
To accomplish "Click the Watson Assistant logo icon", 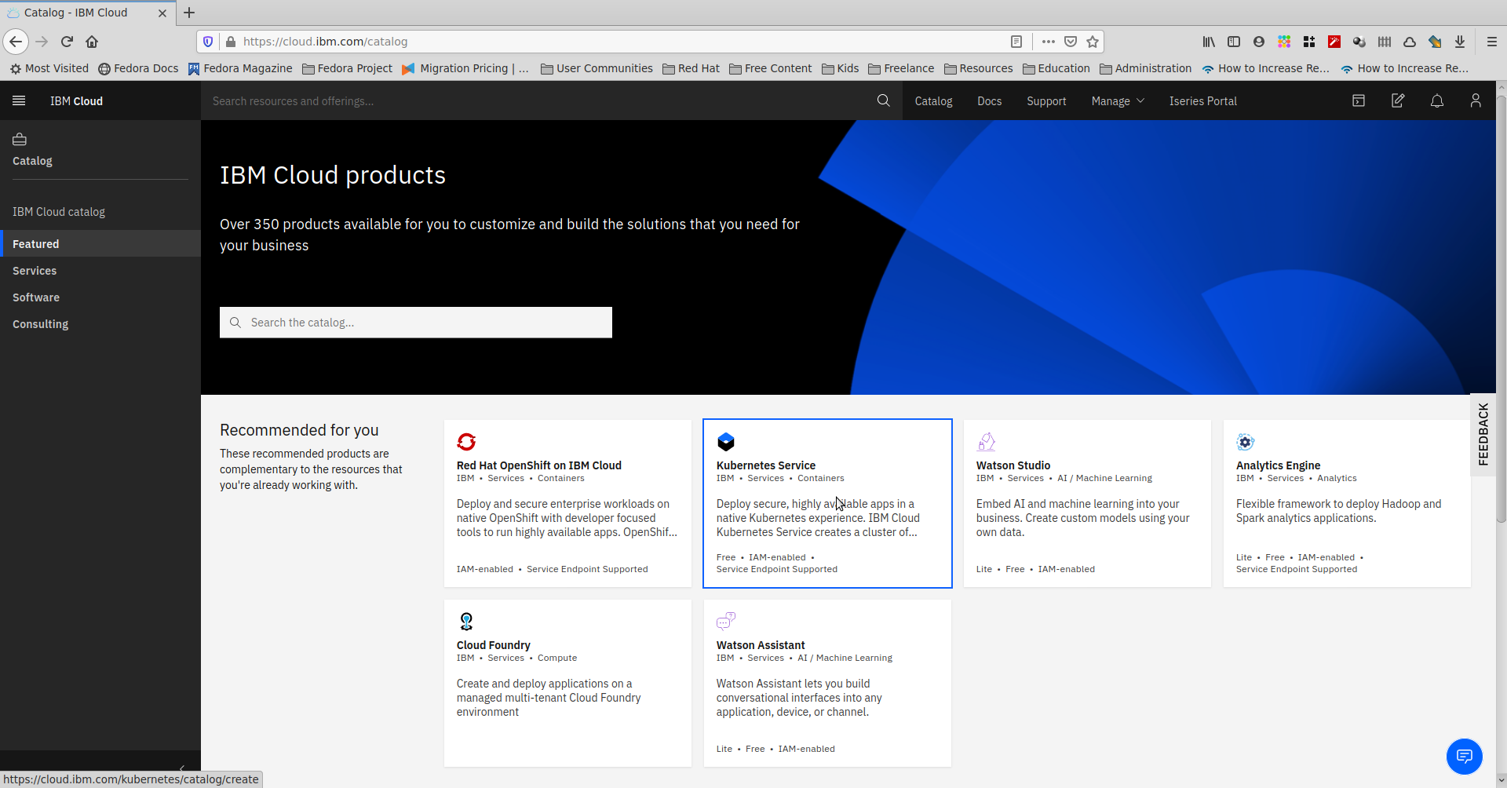I will [x=726, y=622].
